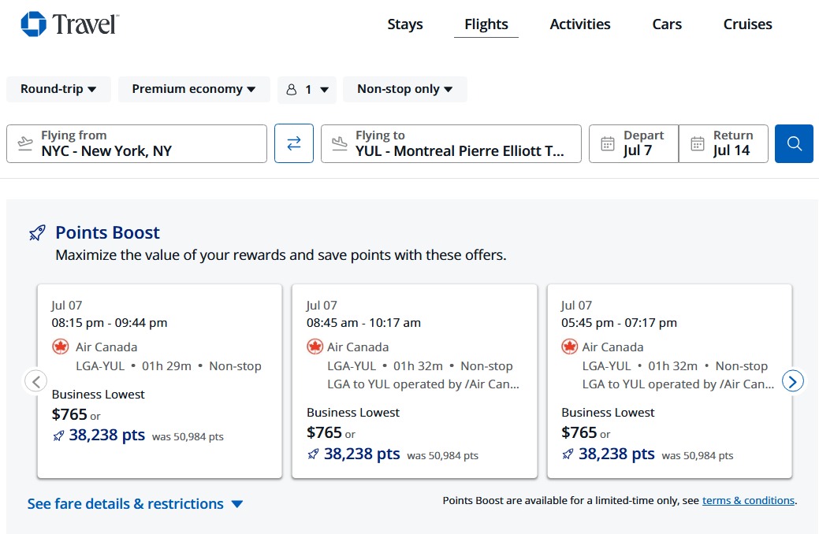819x534 pixels.
Task: Click Air Canada logo on 05:45 pm flight
Action: click(x=570, y=347)
